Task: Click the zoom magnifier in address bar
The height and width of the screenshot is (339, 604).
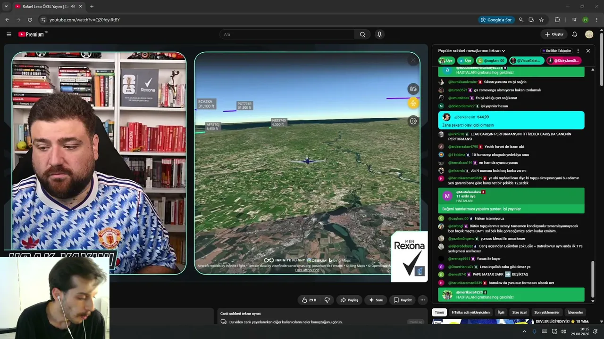Action: (521, 20)
